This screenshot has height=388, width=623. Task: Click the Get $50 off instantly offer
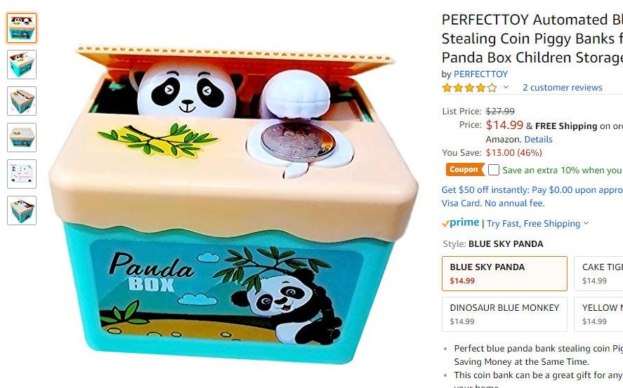pyautogui.click(x=532, y=196)
